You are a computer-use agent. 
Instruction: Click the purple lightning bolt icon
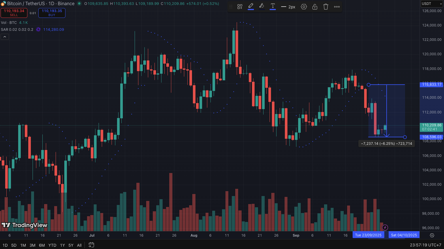tap(385, 228)
